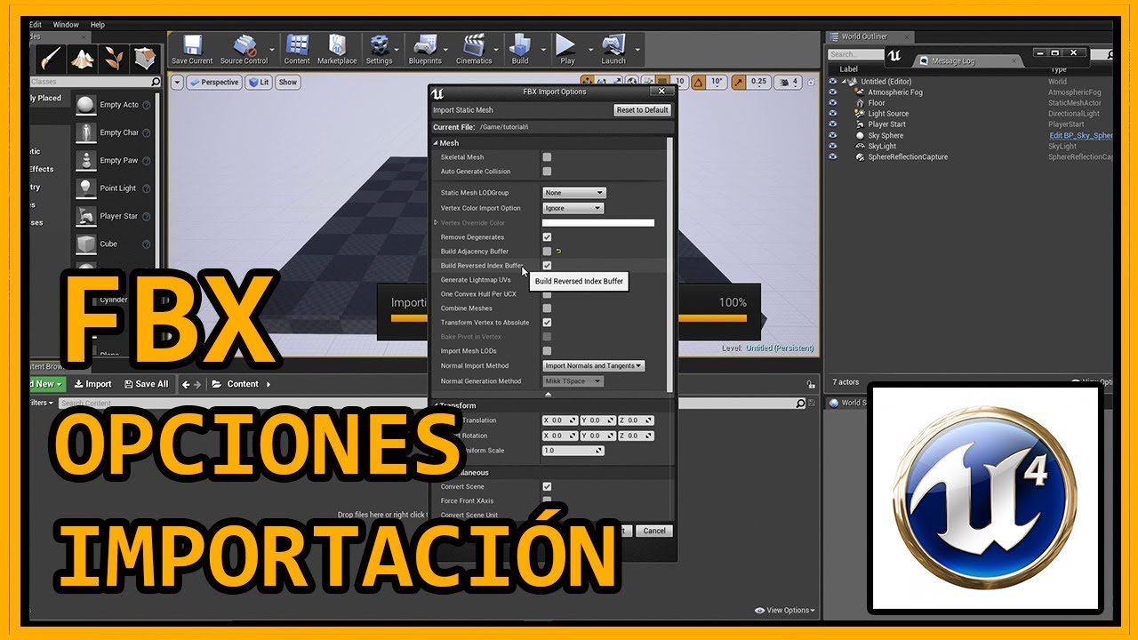Open the Show viewport menu button
The image size is (1138, 640).
click(288, 82)
